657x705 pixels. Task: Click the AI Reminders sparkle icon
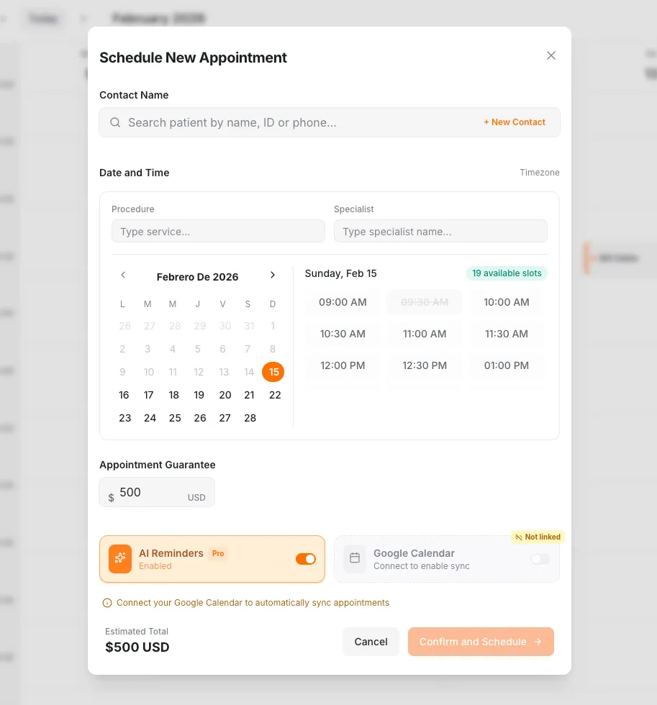119,559
